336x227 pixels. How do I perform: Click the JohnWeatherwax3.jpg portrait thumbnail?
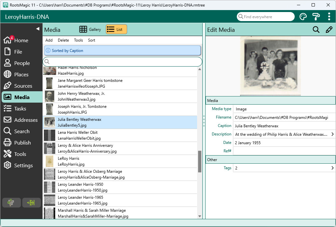[x=49, y=96]
